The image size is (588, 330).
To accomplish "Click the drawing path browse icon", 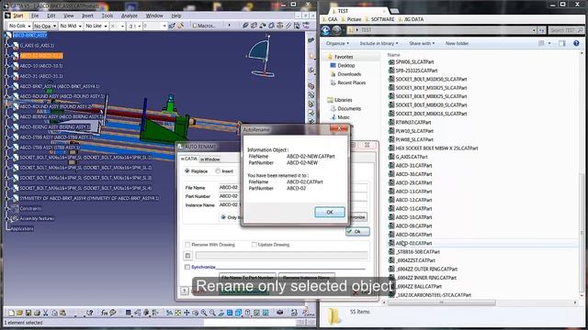I will point(187,256).
